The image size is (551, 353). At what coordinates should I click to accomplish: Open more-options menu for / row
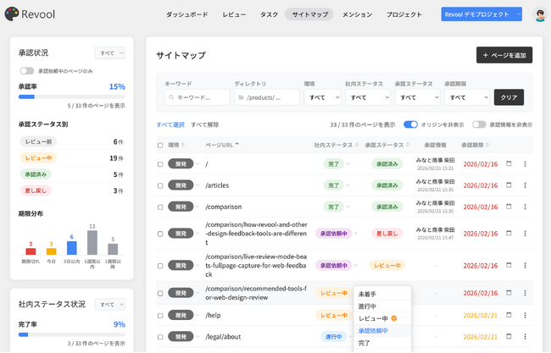coord(525,164)
